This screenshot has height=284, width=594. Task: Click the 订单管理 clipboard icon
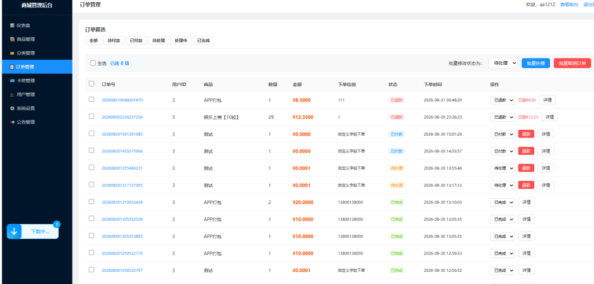[x=12, y=67]
